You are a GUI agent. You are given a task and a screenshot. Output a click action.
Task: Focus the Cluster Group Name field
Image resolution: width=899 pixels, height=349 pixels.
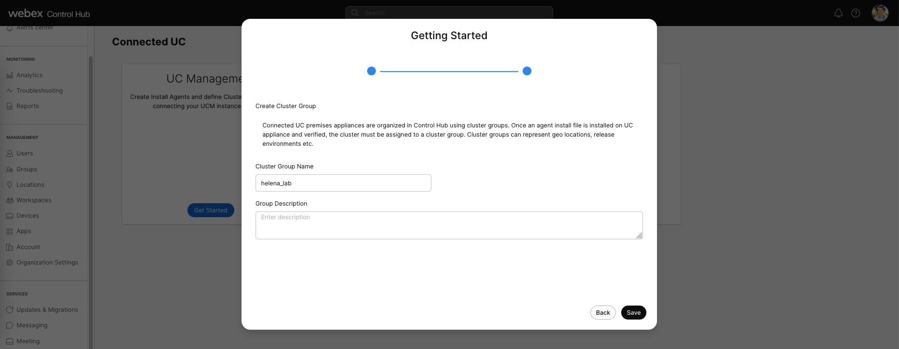click(343, 183)
